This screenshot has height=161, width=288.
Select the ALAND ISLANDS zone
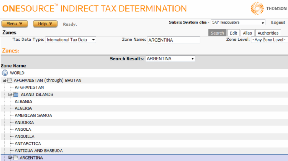37,94
